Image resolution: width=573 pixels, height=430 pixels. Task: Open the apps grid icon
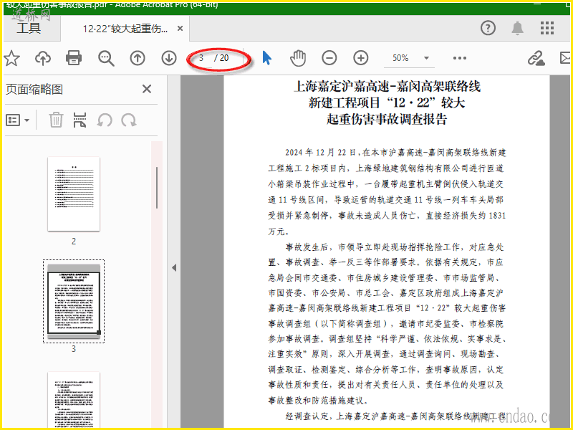[547, 28]
